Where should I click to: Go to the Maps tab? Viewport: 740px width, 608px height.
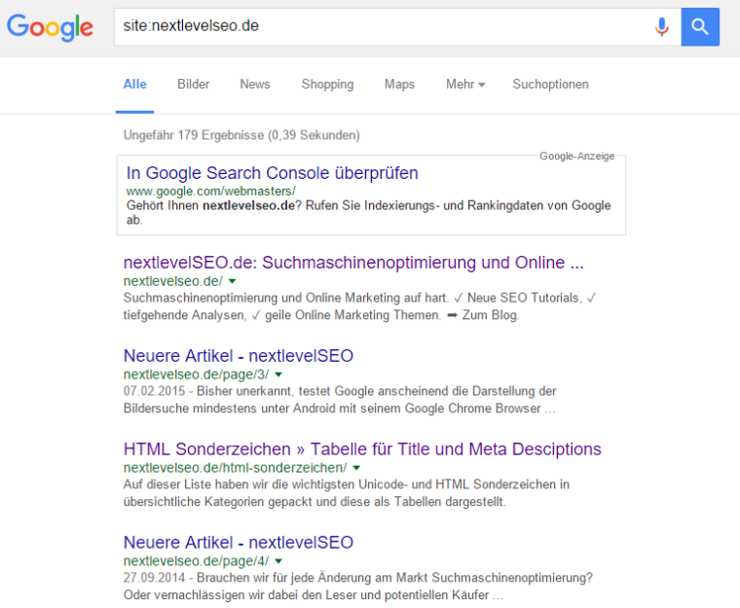pyautogui.click(x=399, y=85)
